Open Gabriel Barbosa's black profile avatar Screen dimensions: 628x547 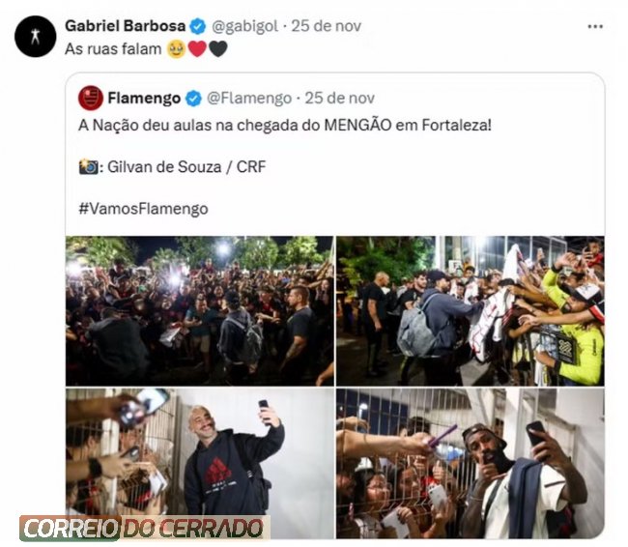pos(35,36)
